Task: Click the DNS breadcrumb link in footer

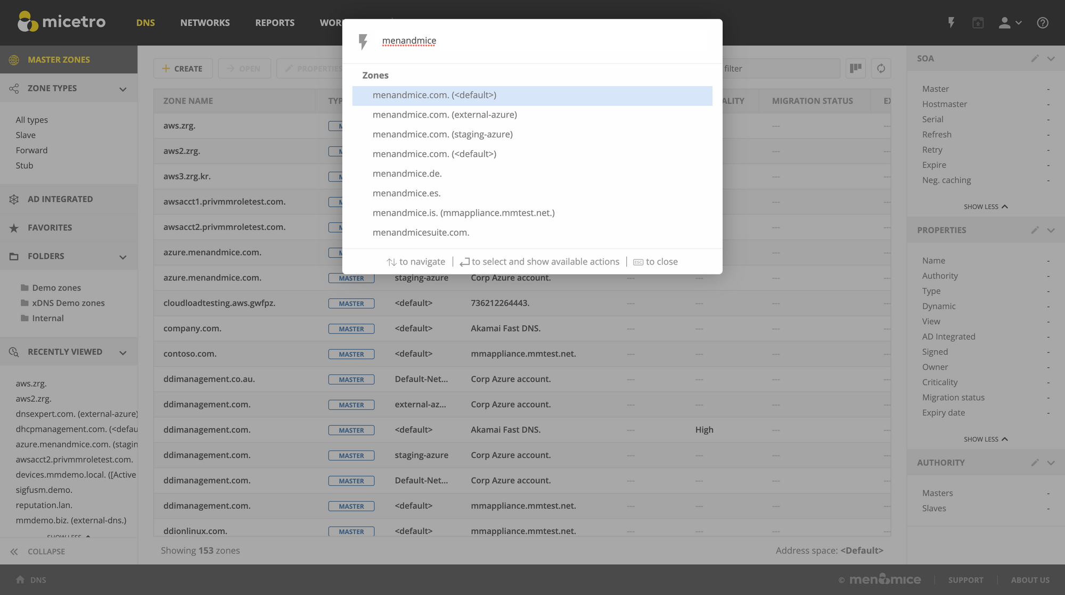Action: [x=38, y=580]
